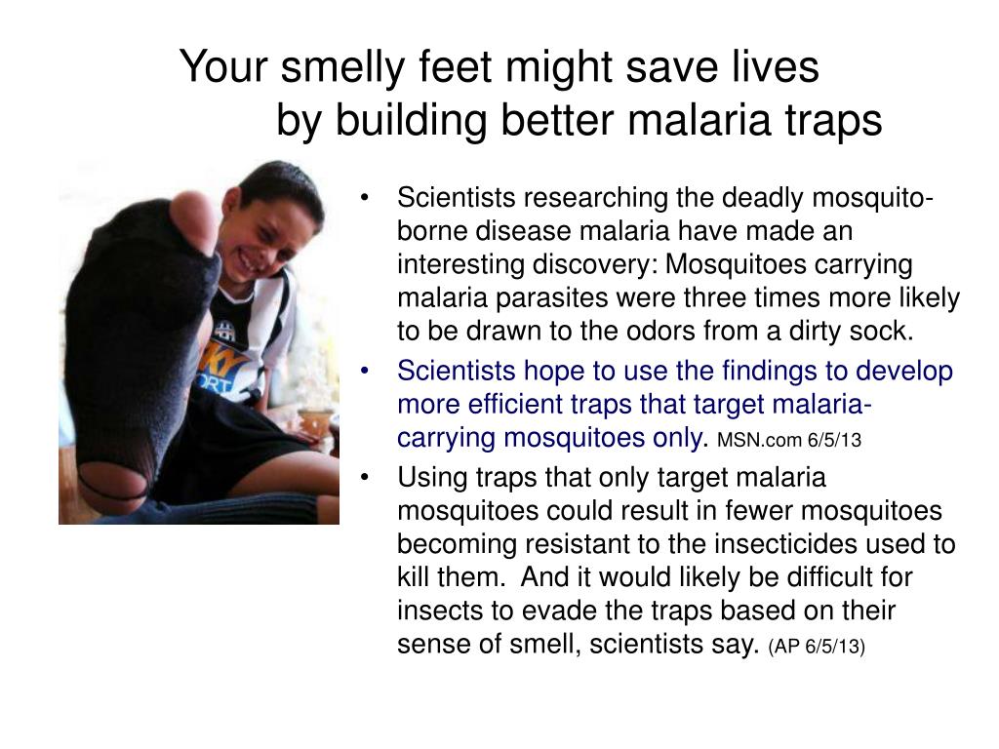
Task: Click the '(AP 6/5/13)' citation
Action: point(817,647)
